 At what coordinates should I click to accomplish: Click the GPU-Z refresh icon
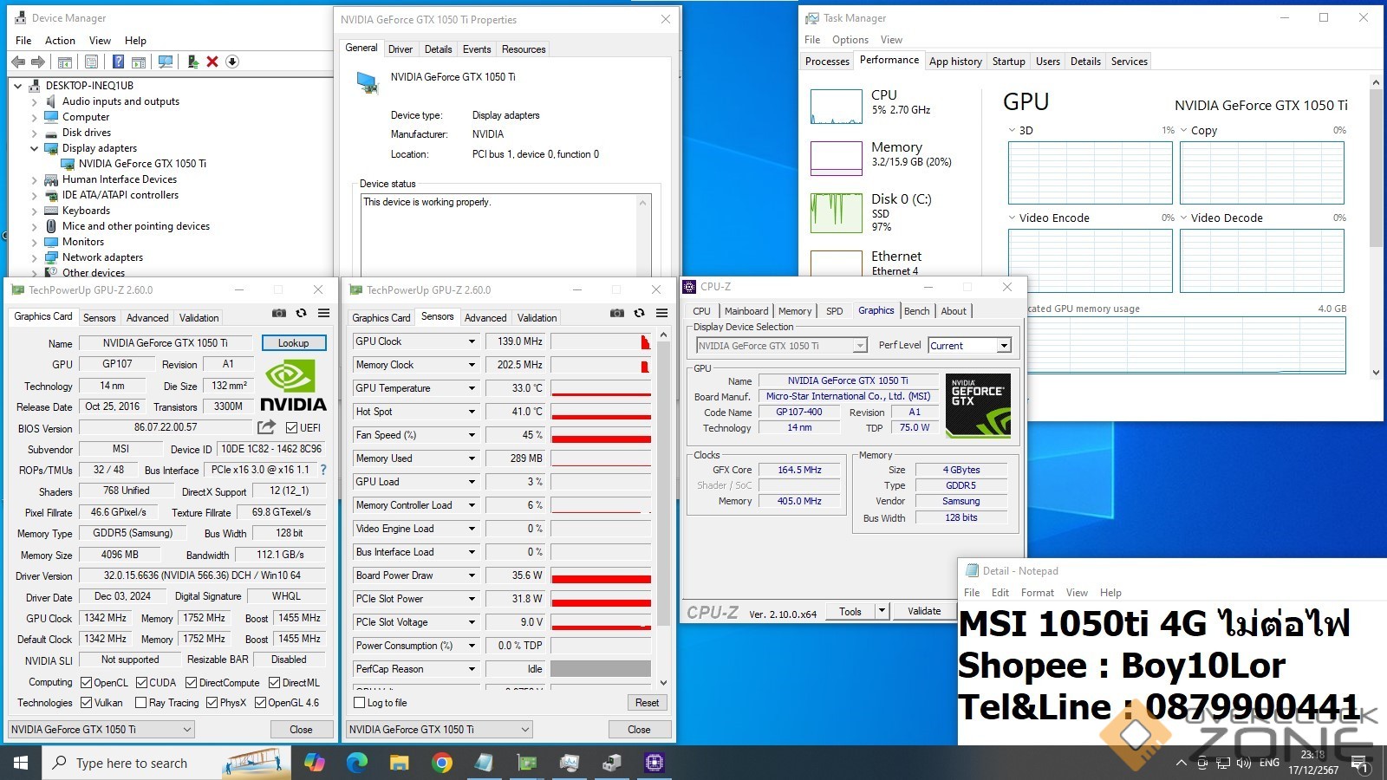coord(301,313)
